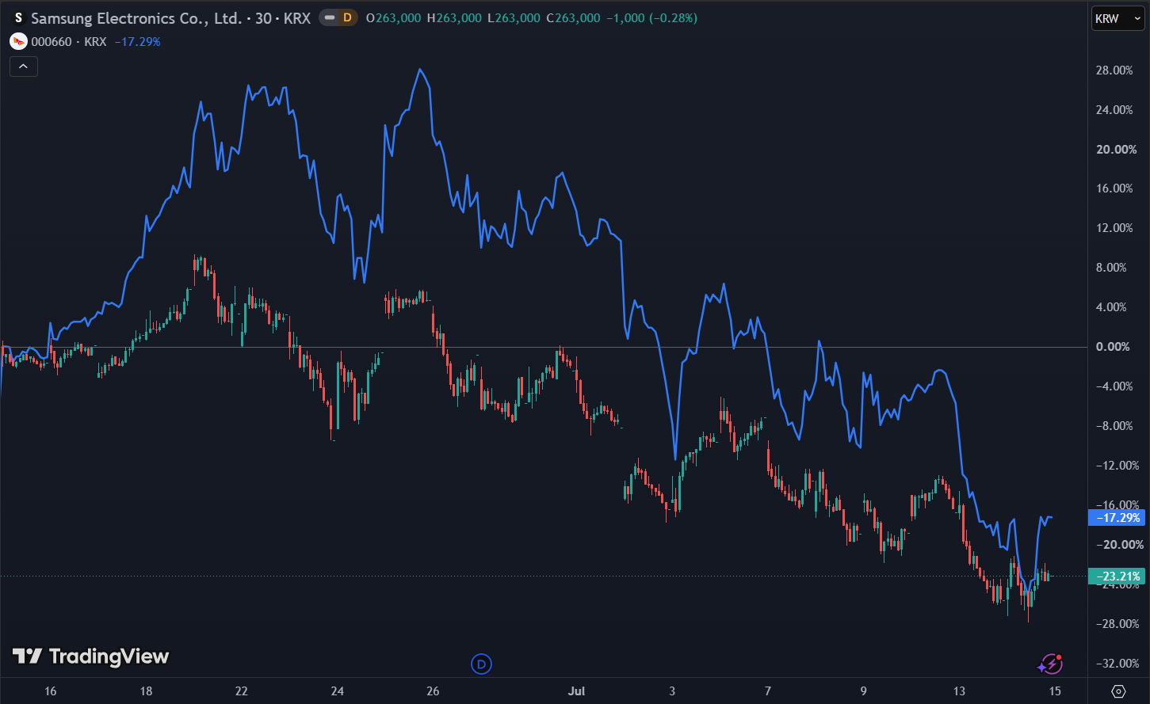
Task: Click the Samsung Electronics Co., Ltd. title
Action: click(136, 18)
